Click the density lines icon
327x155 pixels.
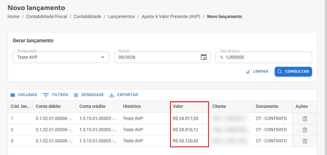[76, 95]
